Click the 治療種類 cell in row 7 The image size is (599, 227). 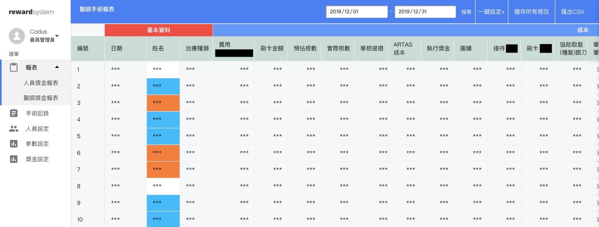196,170
